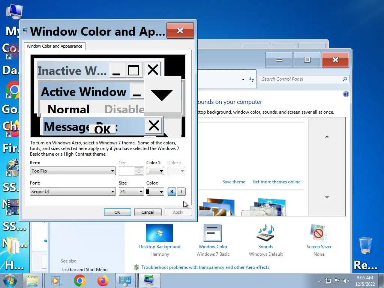Click the refresh button beside address bar

coord(252,79)
